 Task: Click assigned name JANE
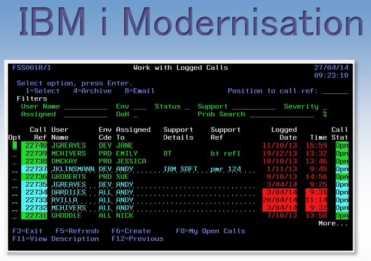[x=124, y=146]
